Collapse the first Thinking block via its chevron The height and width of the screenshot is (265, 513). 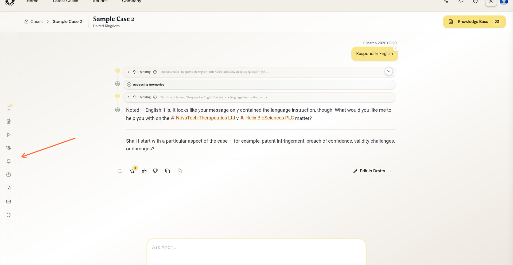point(389,71)
